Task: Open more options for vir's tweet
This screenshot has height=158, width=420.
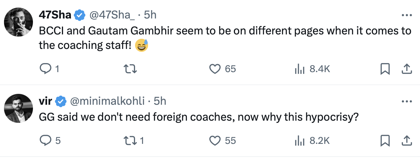Action: [x=407, y=102]
